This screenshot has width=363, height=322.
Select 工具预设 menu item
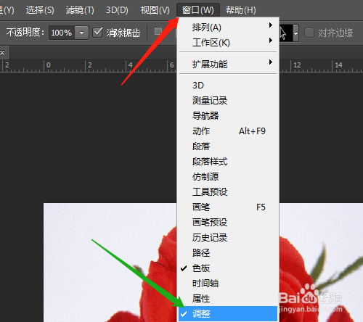click(x=228, y=192)
